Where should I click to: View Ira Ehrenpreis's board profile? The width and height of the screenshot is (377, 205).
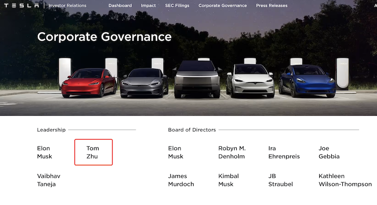284,152
